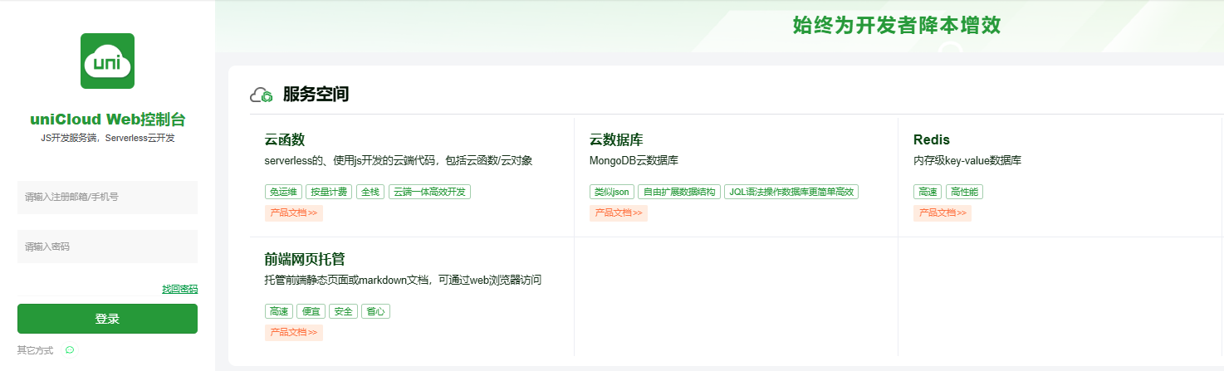Focus the password input field

click(107, 247)
